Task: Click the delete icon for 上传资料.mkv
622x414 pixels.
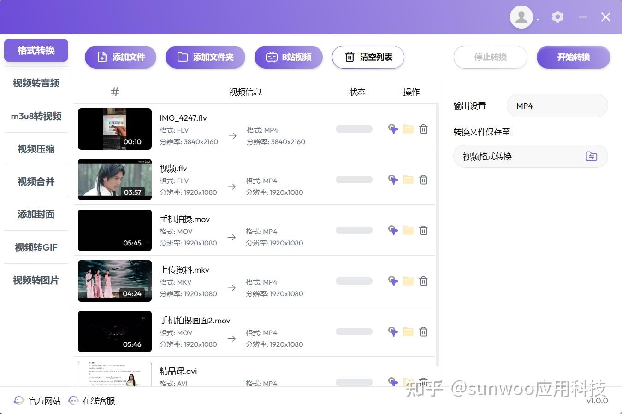Action: [423, 281]
